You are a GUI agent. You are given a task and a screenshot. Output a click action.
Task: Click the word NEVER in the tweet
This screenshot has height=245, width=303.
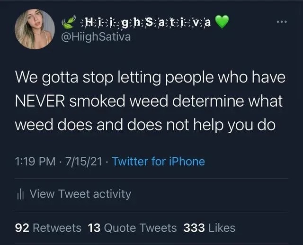point(40,101)
